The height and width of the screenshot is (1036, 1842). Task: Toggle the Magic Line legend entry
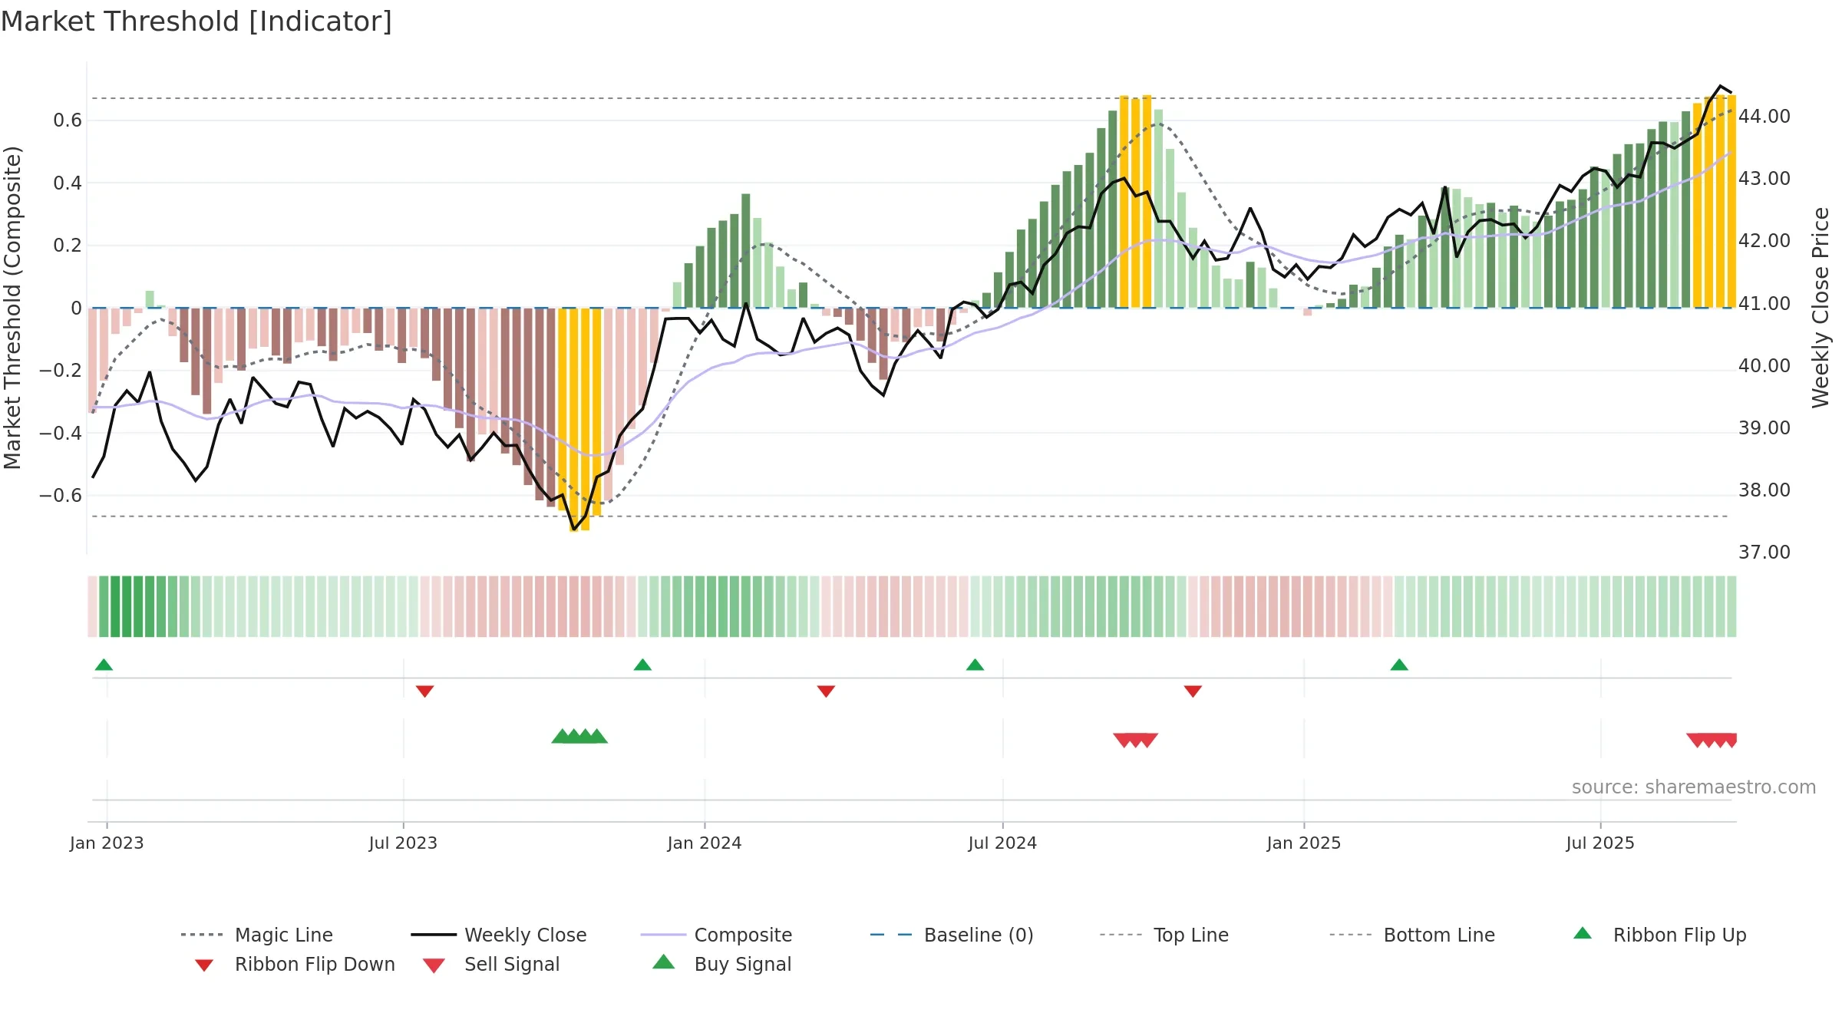pos(256,935)
